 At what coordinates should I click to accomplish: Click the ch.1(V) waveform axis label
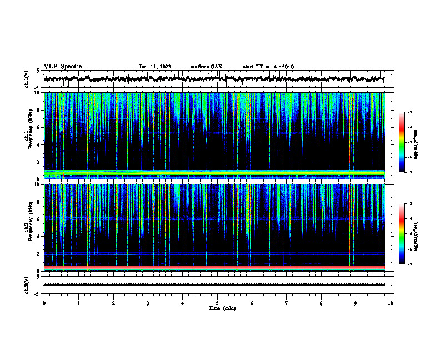tap(26, 79)
